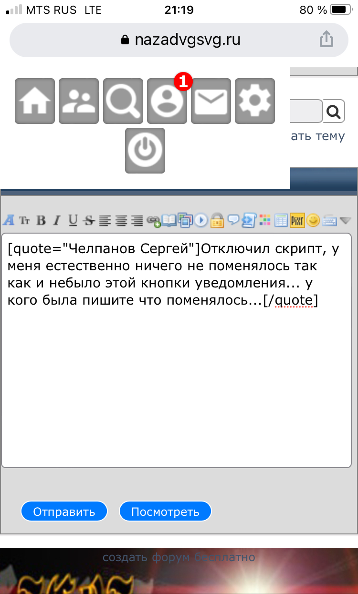This screenshot has height=594, width=358.
Task: Toggle underline formatting in editor
Action: tap(73, 220)
